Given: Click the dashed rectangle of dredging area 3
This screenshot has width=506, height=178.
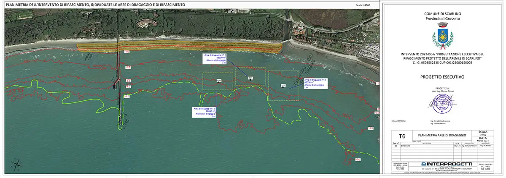Looking at the screenshot, I should [283, 86].
